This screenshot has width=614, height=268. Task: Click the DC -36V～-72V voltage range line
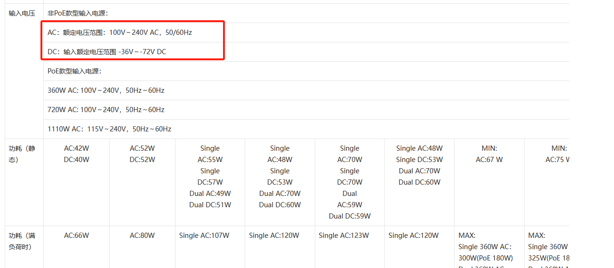pyautogui.click(x=107, y=52)
